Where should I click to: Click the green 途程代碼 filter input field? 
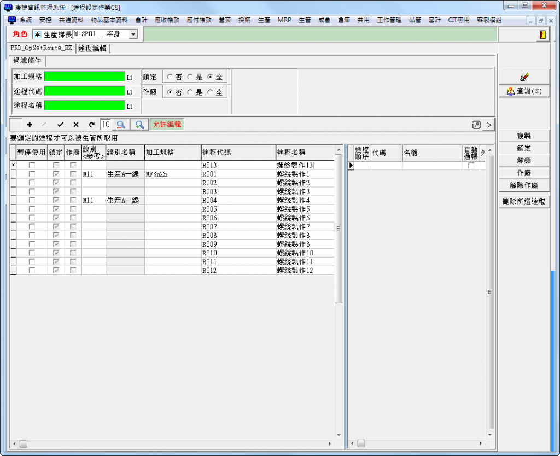point(84,91)
